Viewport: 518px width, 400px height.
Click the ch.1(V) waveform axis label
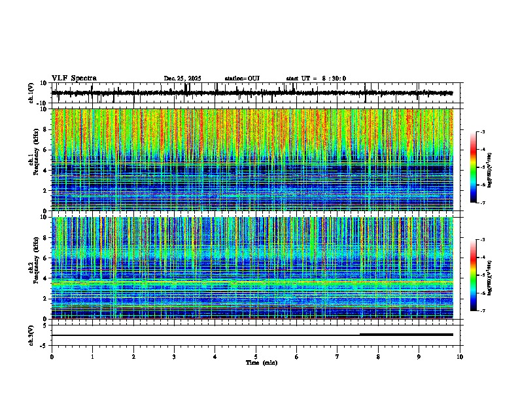click(x=31, y=93)
